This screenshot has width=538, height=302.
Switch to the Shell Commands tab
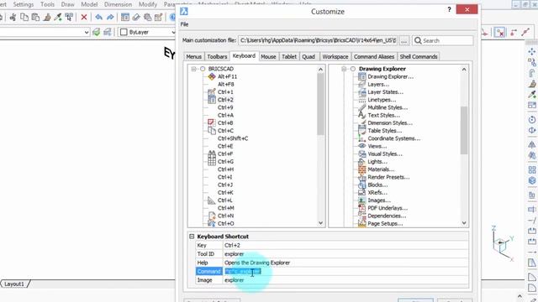pyautogui.click(x=419, y=56)
